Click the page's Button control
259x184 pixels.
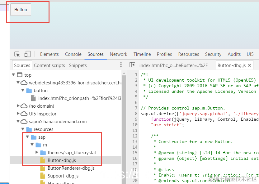coord(21,10)
